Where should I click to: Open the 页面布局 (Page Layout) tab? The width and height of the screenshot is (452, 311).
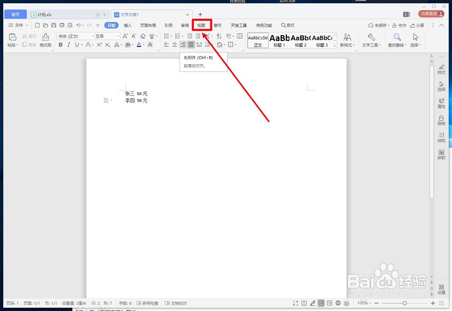(148, 25)
